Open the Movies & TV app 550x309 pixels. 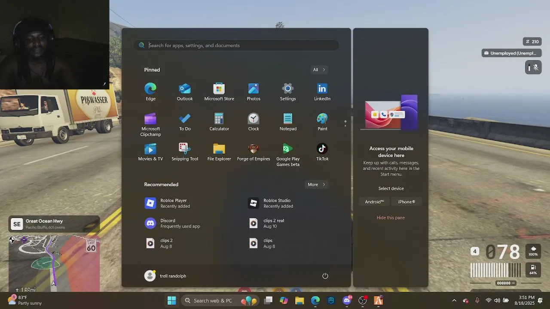[150, 152]
